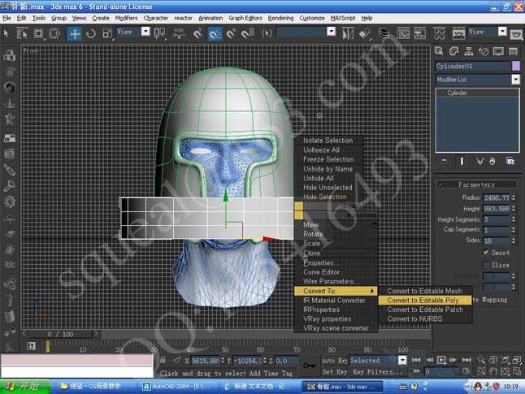This screenshot has height=394, width=525.
Task: Click Cylinder01 object color swatch
Action: [x=515, y=66]
